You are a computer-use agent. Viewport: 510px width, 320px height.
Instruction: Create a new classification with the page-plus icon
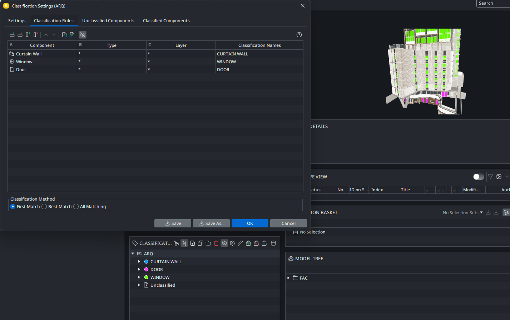coord(193,243)
